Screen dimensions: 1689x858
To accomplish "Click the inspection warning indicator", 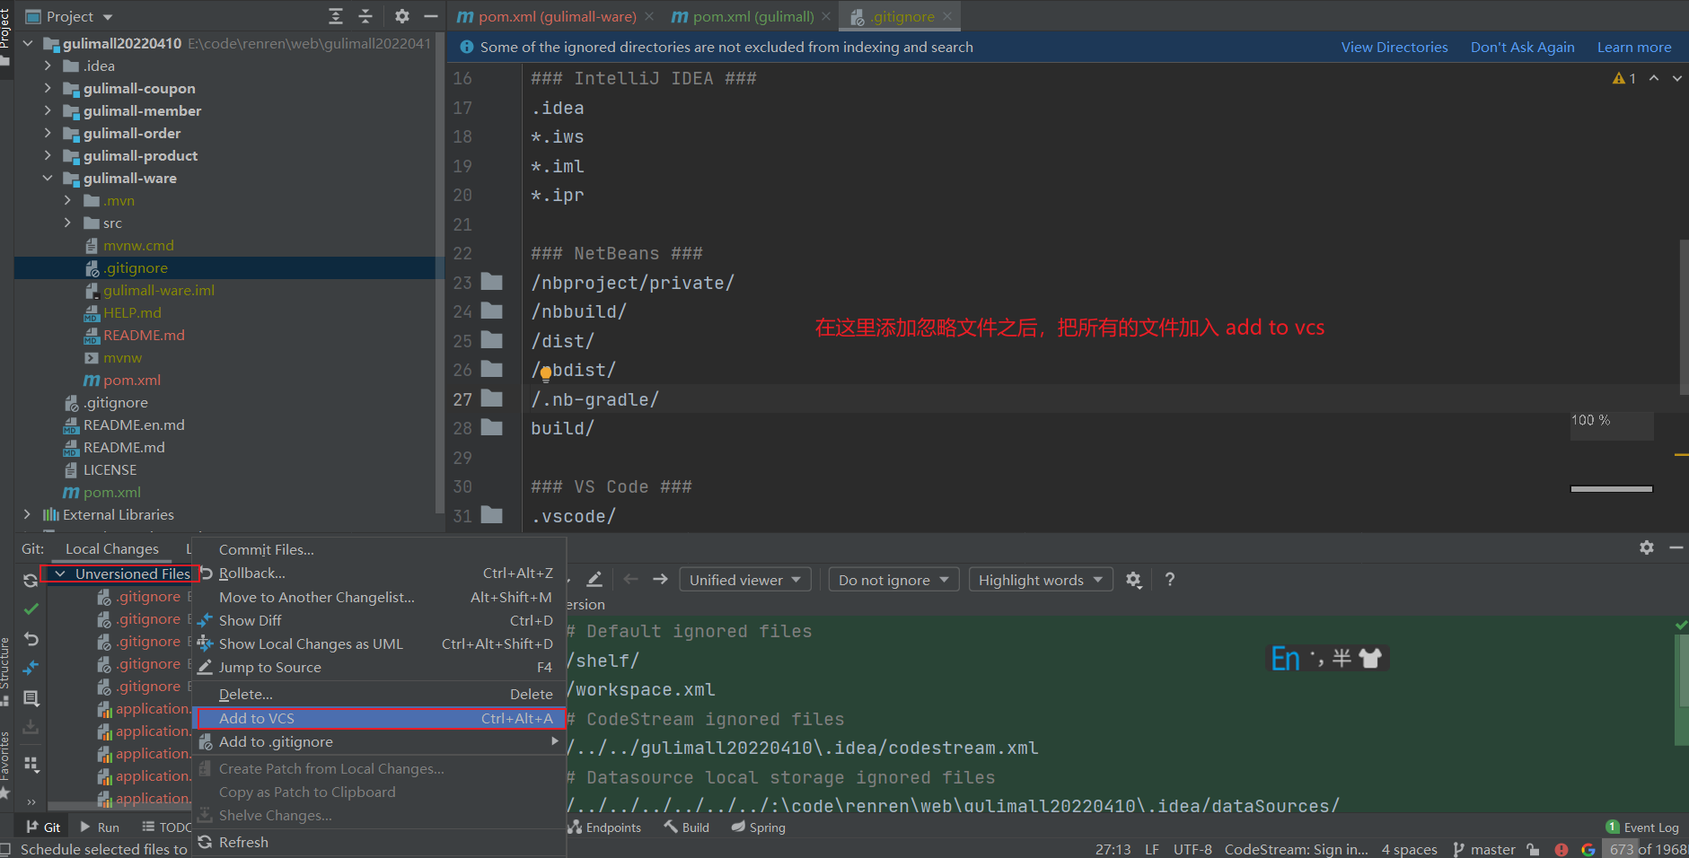I will [x=1624, y=78].
